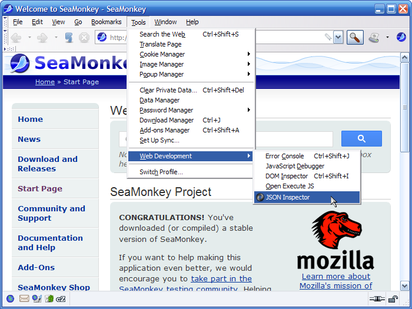Choose Clear Private Data menu item
This screenshot has width=412, height=309.
coord(191,90)
